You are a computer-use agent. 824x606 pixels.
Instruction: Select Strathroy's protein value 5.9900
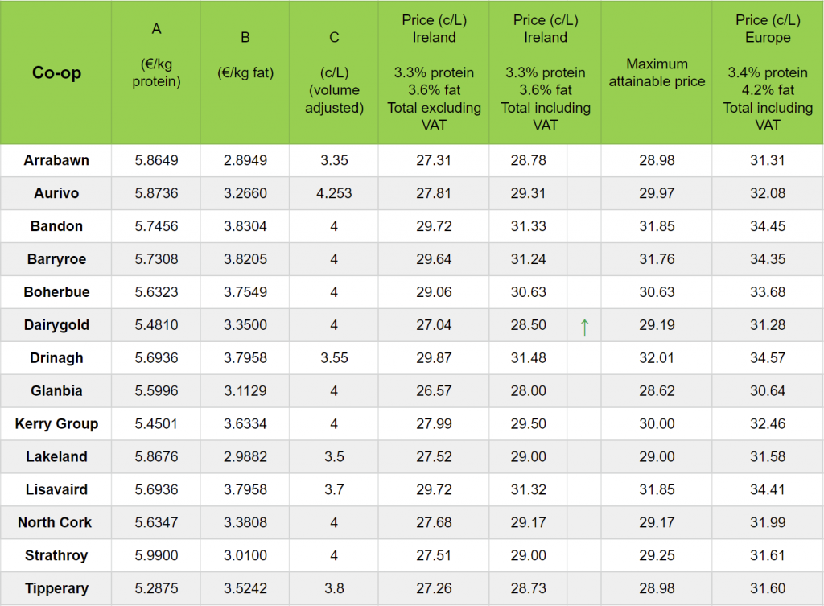(157, 556)
